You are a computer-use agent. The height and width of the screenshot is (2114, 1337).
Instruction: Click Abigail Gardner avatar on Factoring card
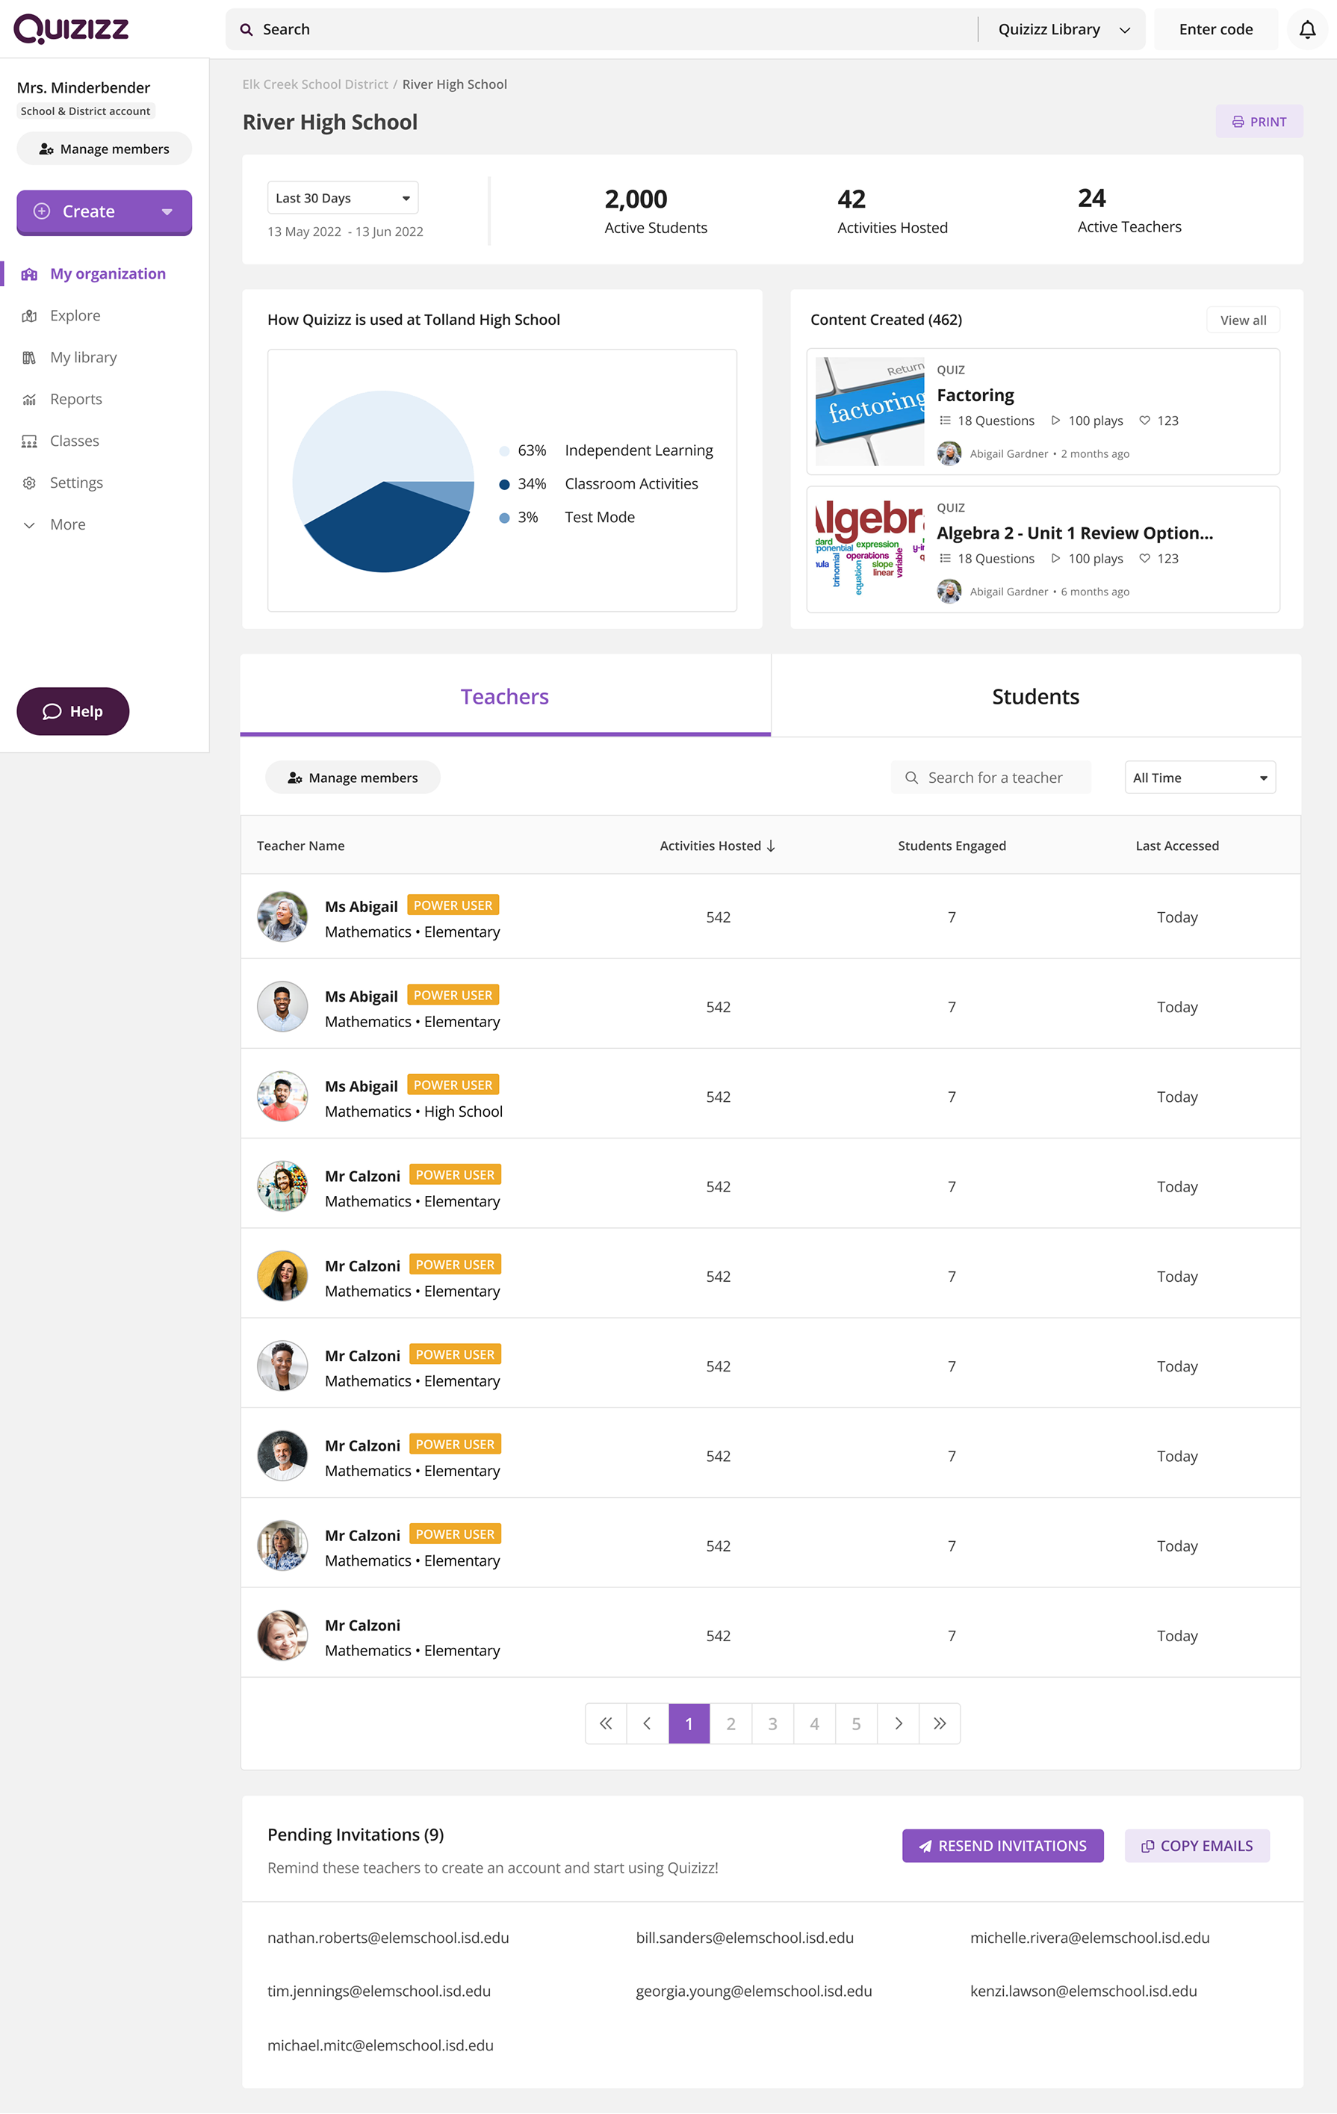[948, 454]
